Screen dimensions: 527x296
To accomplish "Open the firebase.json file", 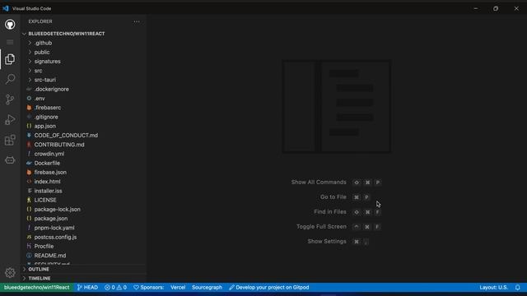I will (83, 172).
